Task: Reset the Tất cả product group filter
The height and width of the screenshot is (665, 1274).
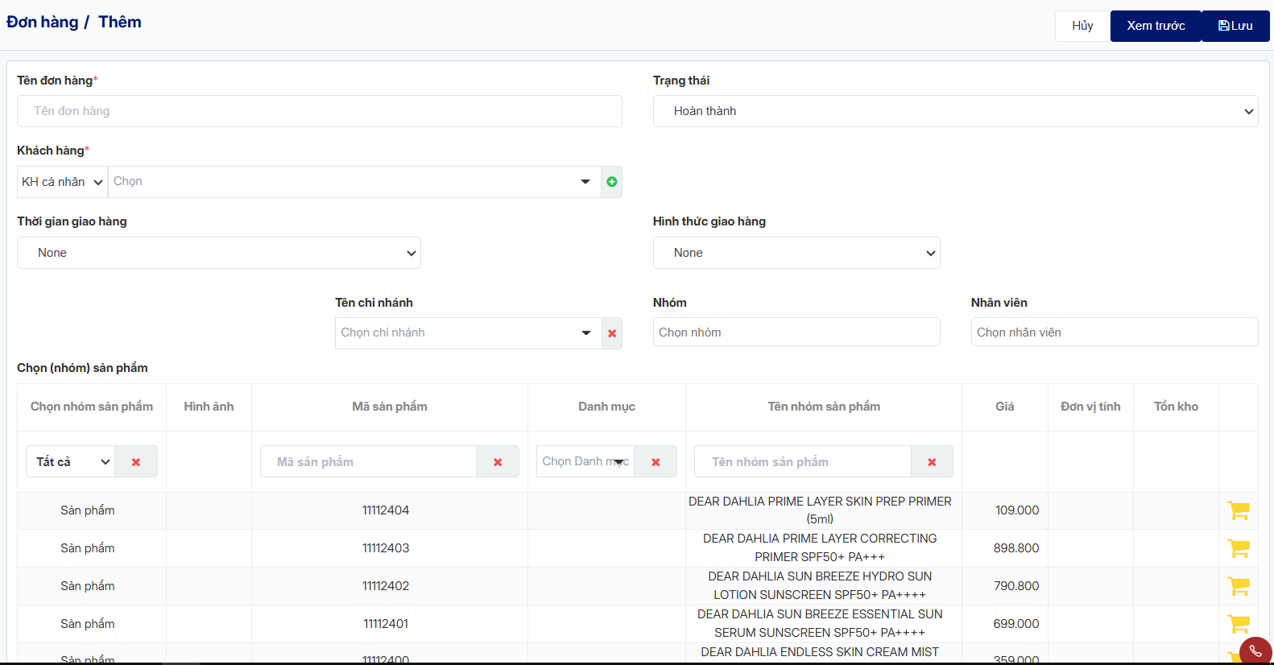Action: pyautogui.click(x=136, y=462)
